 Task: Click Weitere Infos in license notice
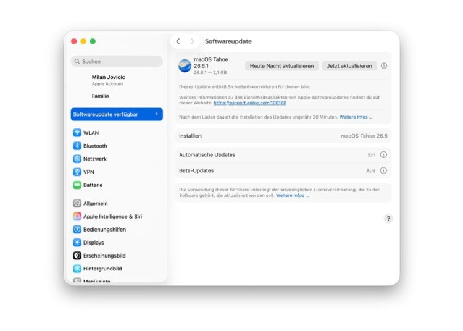click(x=293, y=196)
